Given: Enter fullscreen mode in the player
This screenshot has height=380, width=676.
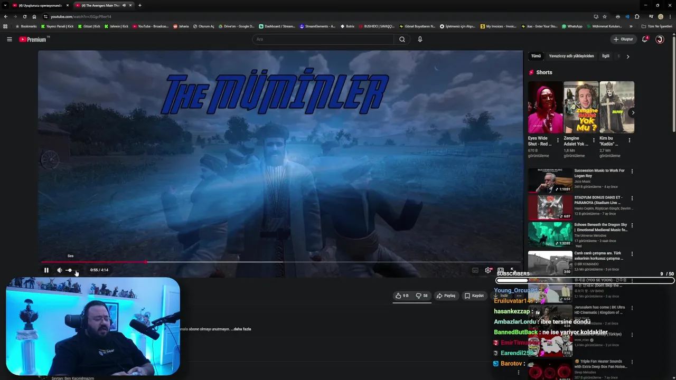Looking at the screenshot, I should point(512,270).
